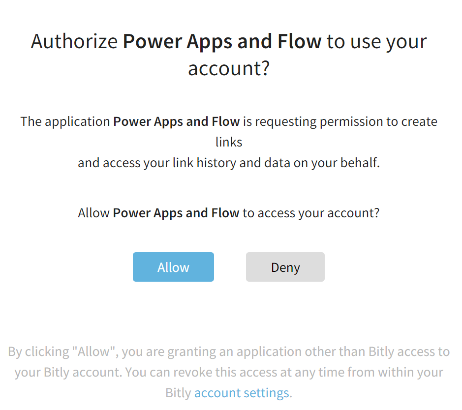Open the account settings link

point(242,393)
